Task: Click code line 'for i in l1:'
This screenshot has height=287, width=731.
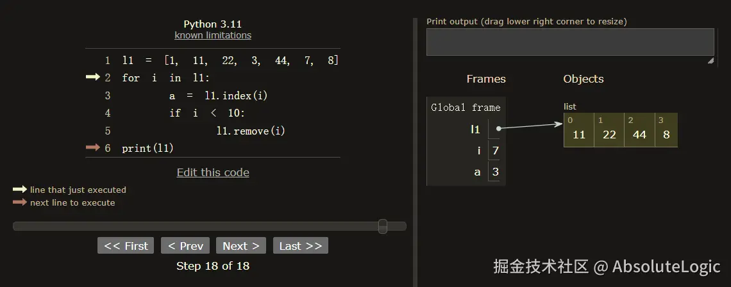Action: 166,78
